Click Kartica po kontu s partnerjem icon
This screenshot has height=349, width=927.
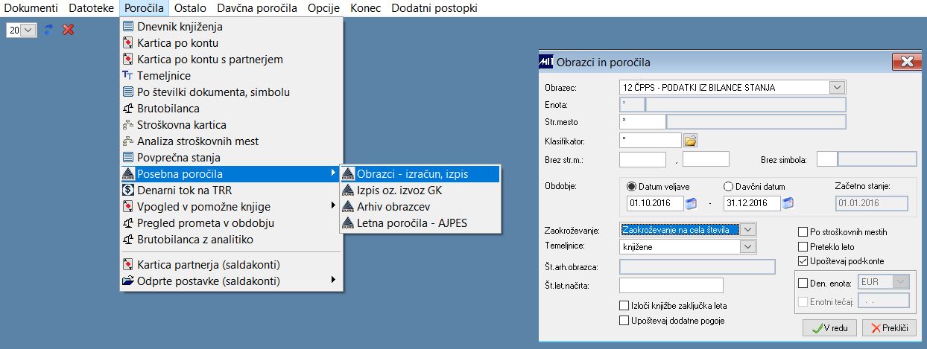point(127,60)
